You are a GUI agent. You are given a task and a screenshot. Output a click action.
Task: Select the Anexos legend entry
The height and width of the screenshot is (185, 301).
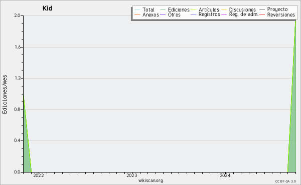[x=146, y=14]
